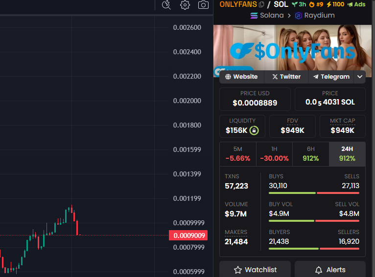Click the PRICE USD $0.0008889 box

tap(255, 99)
